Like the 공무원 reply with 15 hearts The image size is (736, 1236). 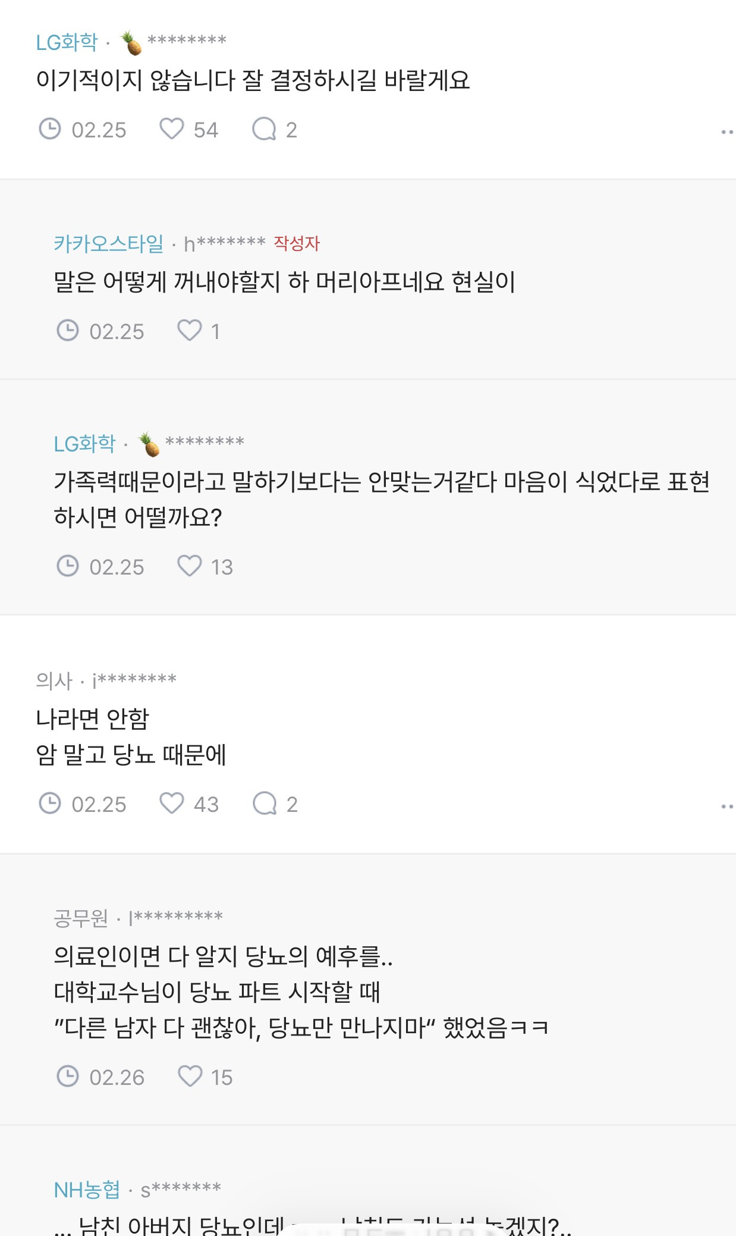click(190, 1076)
